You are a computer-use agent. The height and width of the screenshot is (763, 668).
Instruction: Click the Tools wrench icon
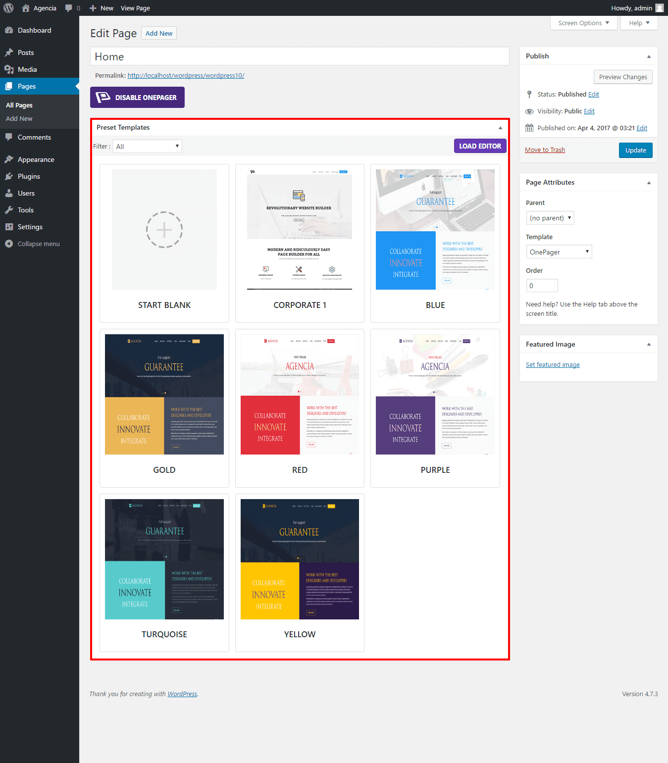[x=9, y=210]
